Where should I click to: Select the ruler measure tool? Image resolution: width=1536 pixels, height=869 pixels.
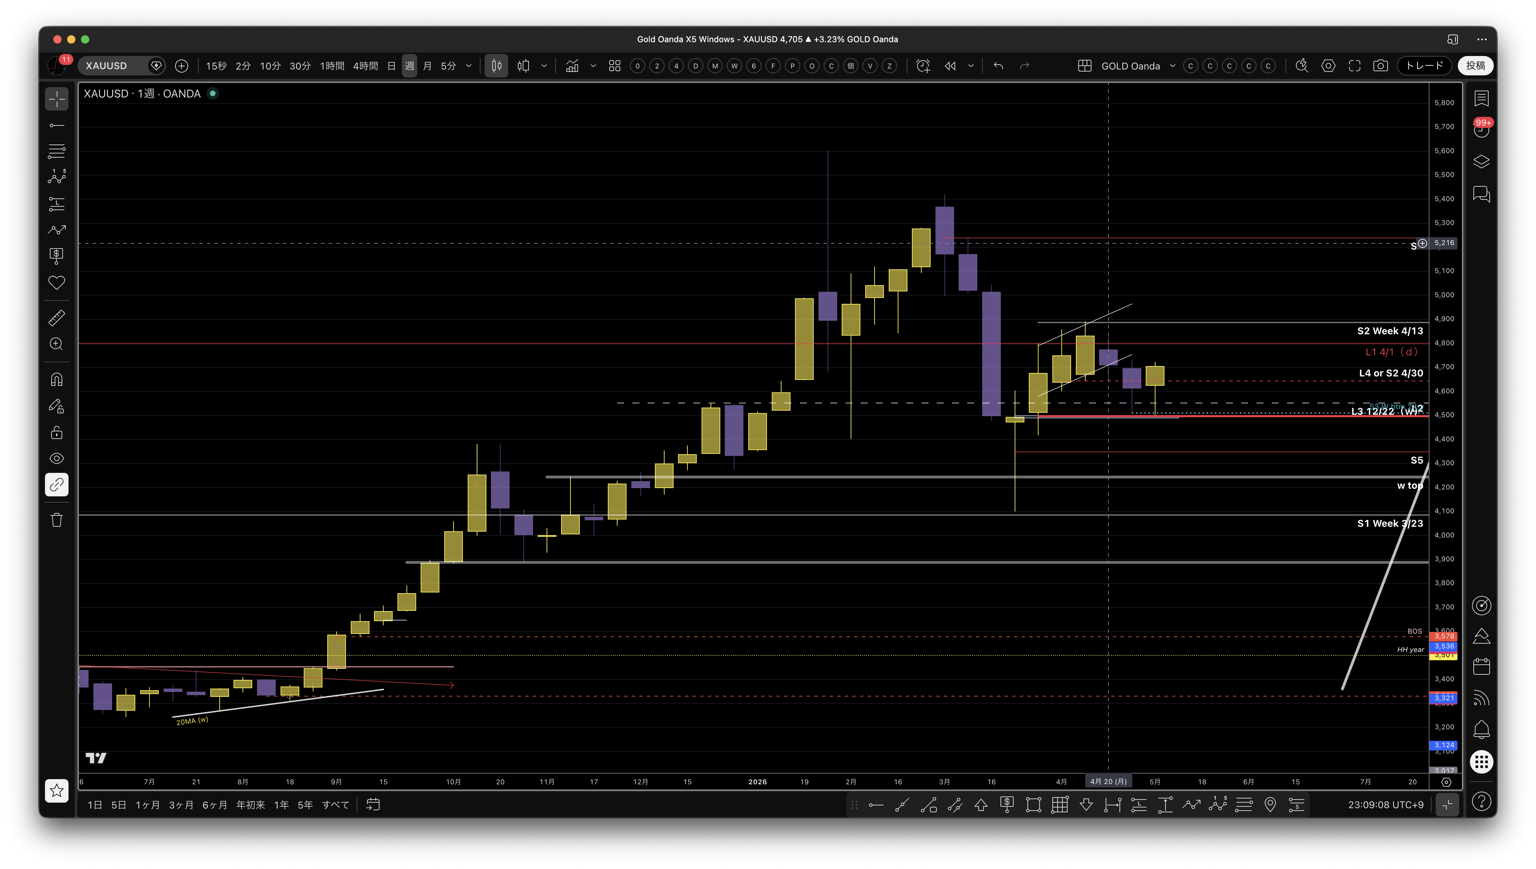pyautogui.click(x=57, y=318)
